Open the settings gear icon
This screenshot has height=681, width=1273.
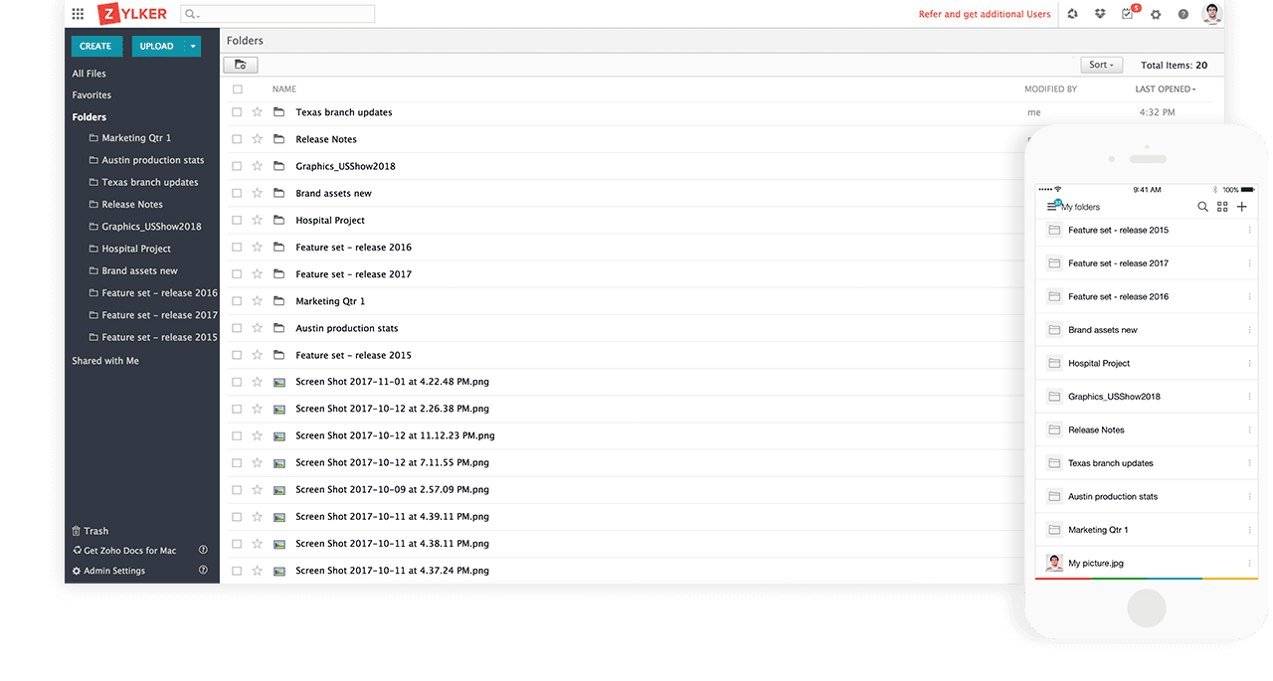(x=1156, y=14)
